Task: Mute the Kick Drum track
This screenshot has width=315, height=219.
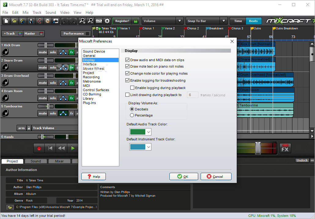Action: [43, 52]
